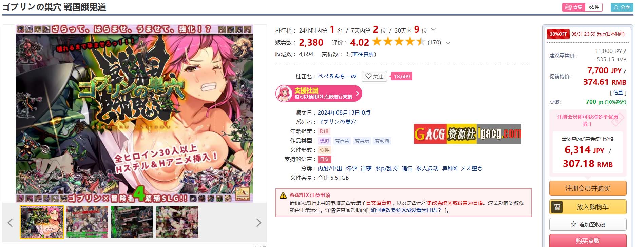Open the 估算 price estimate link

pyautogui.click(x=618, y=93)
